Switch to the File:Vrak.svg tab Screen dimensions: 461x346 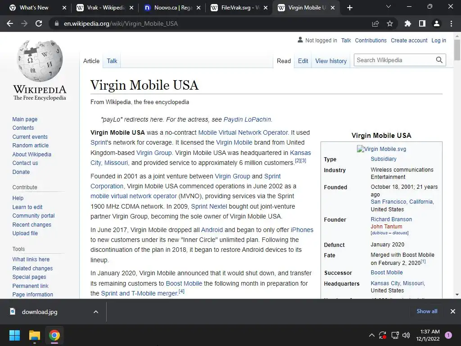[x=240, y=8]
